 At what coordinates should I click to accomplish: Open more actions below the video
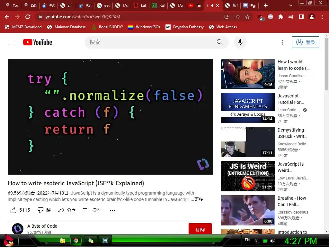pos(112,210)
